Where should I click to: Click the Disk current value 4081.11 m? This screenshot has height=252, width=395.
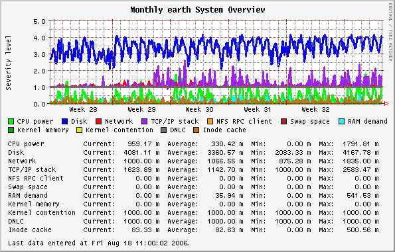tap(141, 153)
